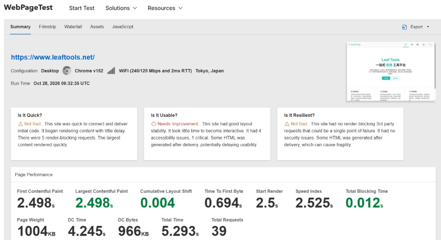This screenshot has height=240, width=441.
Task: Open the https://www.leaftools.net/ link
Action: 53,57
